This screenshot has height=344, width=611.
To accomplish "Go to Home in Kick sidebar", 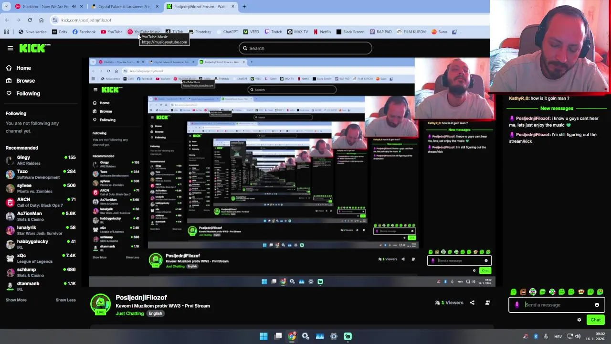I will tap(19, 68).
